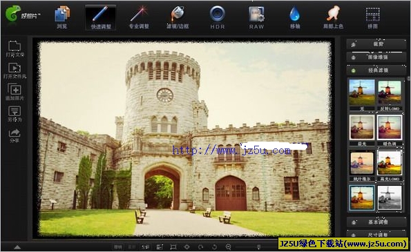Click 打开文件夹 open folder icon
The width and height of the screenshot is (411, 252).
15,70
